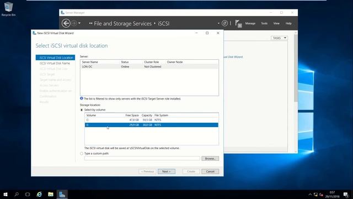Select the iSCSI Virtual Disk Location step
The image size is (353, 199).
pyautogui.click(x=55, y=57)
